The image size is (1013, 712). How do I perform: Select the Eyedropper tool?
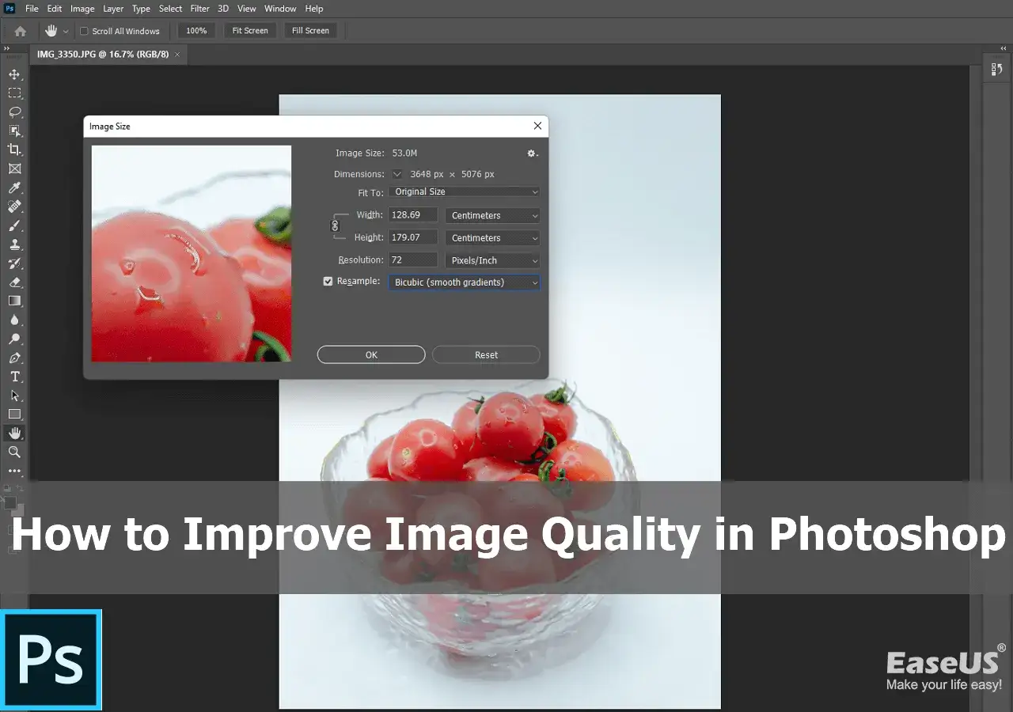14,187
